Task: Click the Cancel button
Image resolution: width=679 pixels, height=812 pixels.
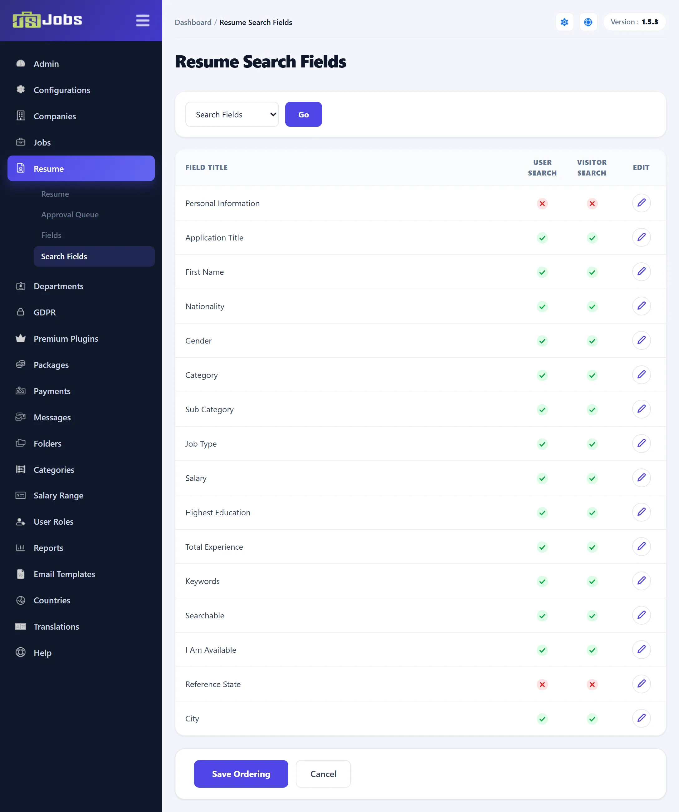Action: [323, 774]
